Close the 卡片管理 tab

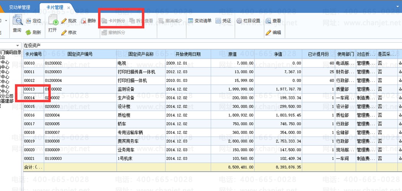click(x=68, y=8)
